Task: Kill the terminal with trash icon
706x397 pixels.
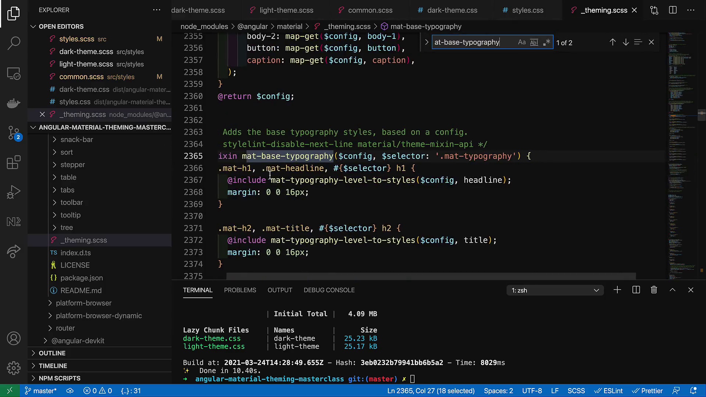Action: click(x=654, y=290)
